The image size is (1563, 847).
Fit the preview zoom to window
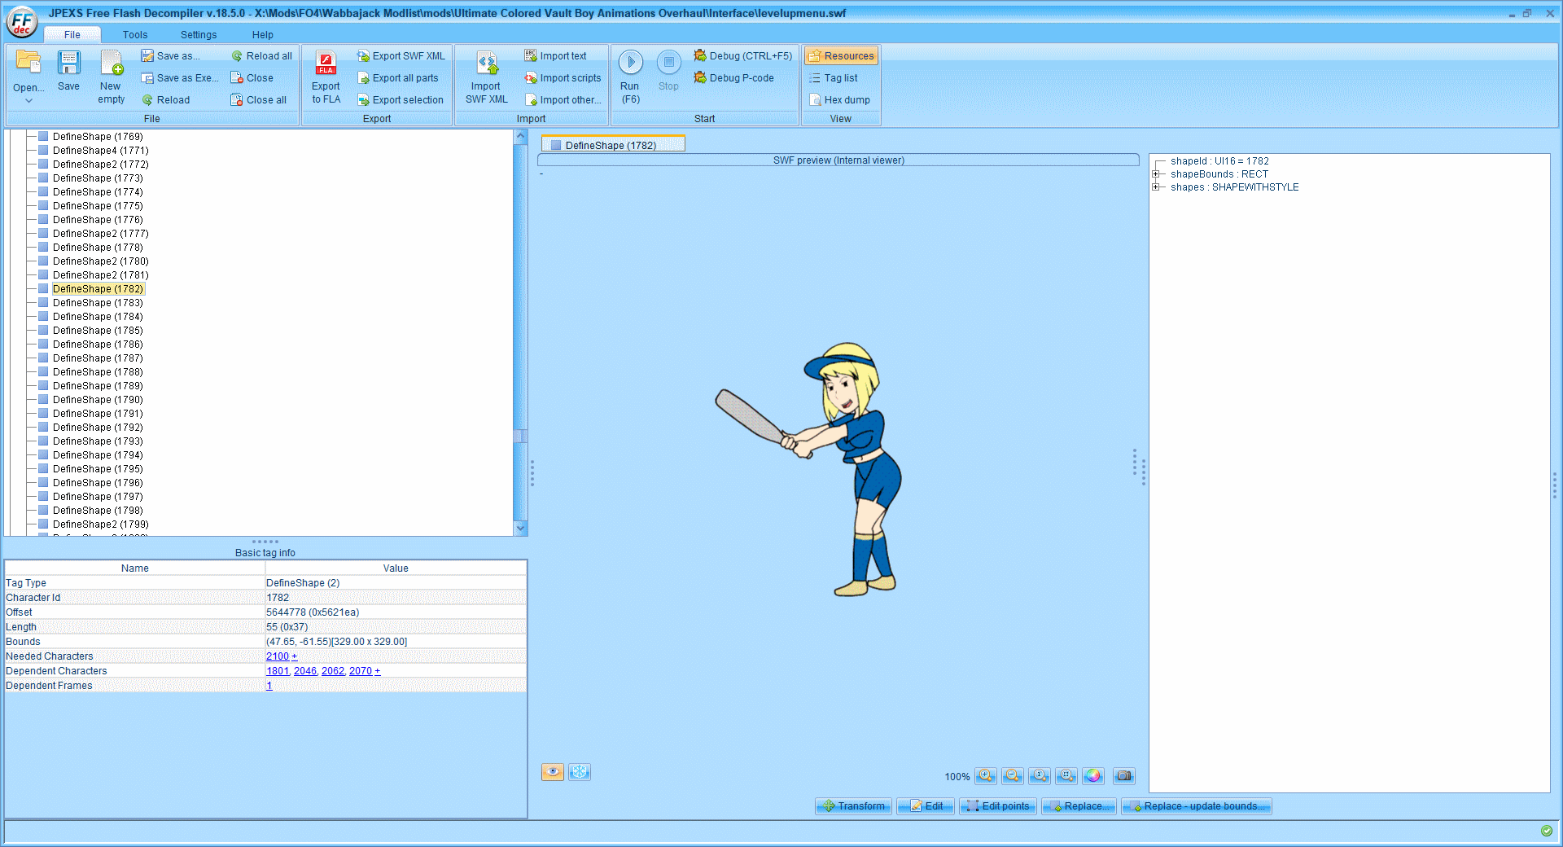click(x=1066, y=776)
